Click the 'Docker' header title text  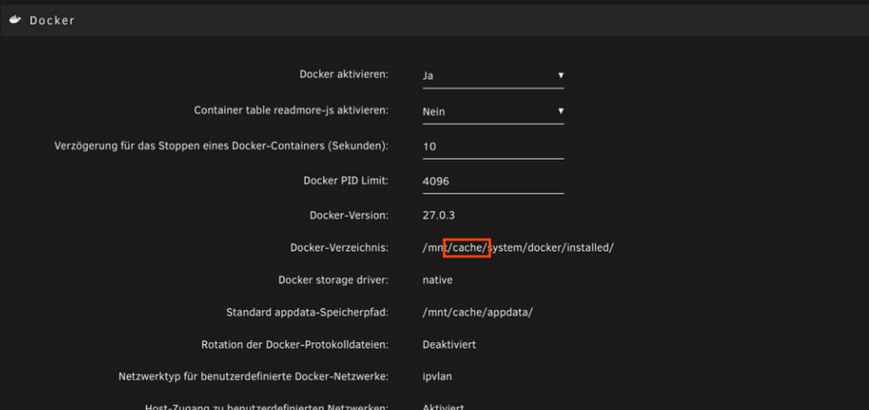tap(52, 21)
